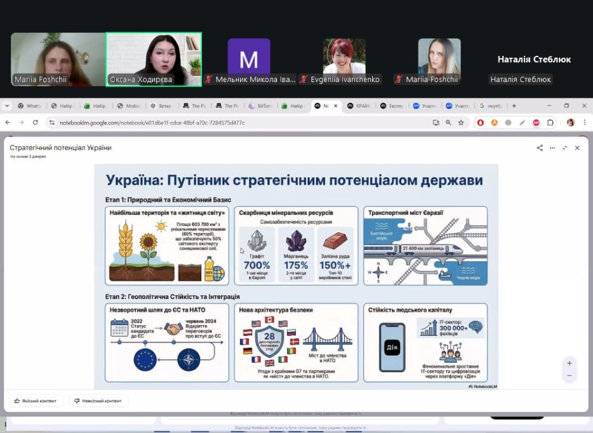
Task: Rate as Якісний контент
Action: tap(36, 401)
